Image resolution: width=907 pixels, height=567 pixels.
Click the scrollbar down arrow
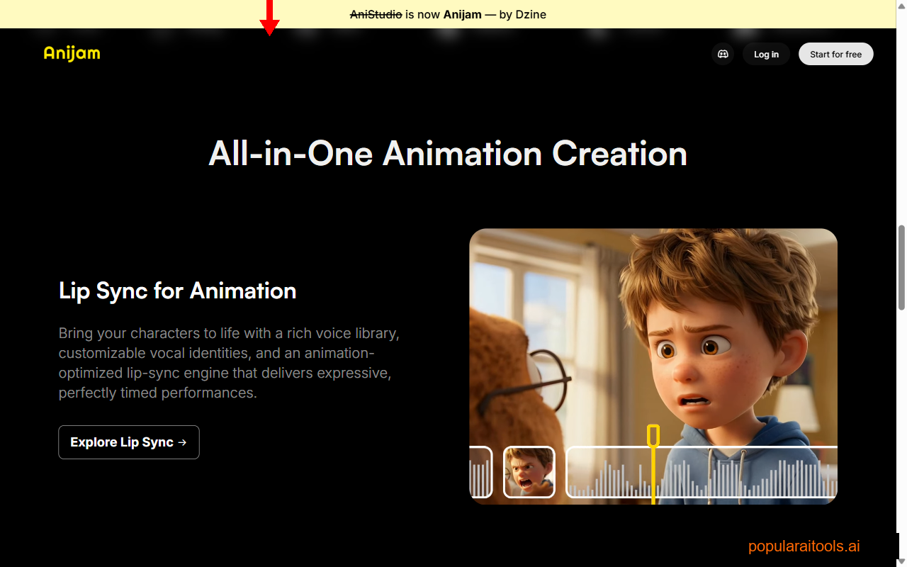click(901, 561)
